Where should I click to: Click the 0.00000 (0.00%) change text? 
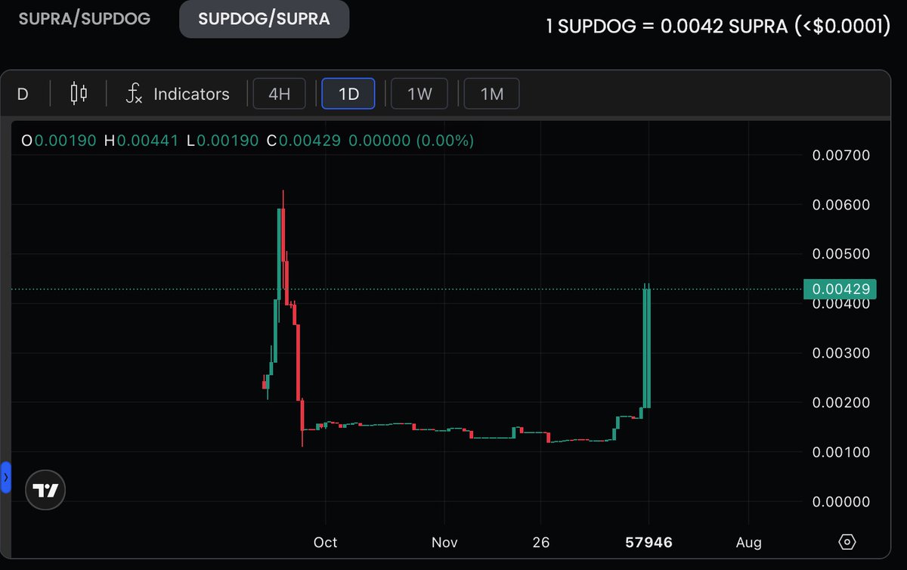(410, 141)
